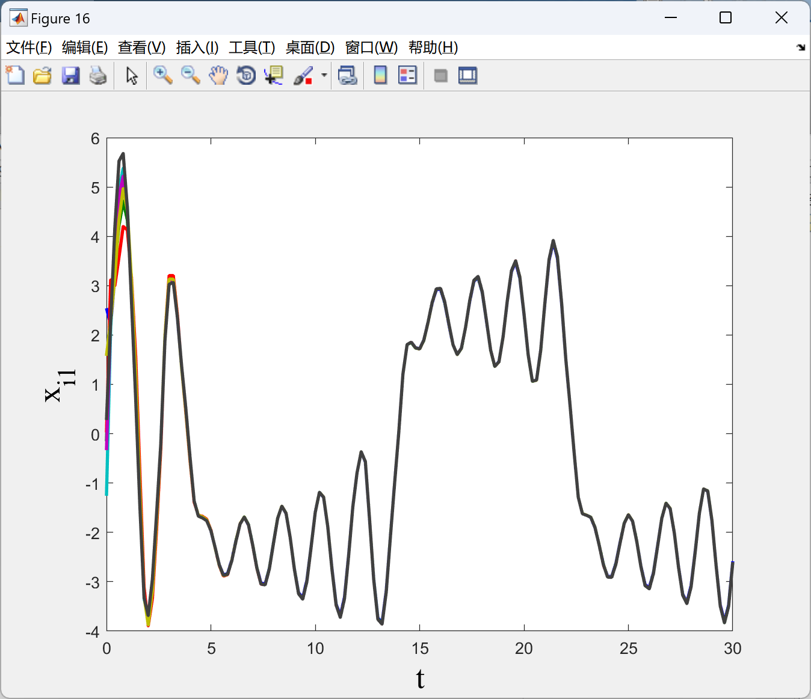Click the Show Plot Tools and dock icon
Screen dimensions: 811x699
click(x=467, y=76)
